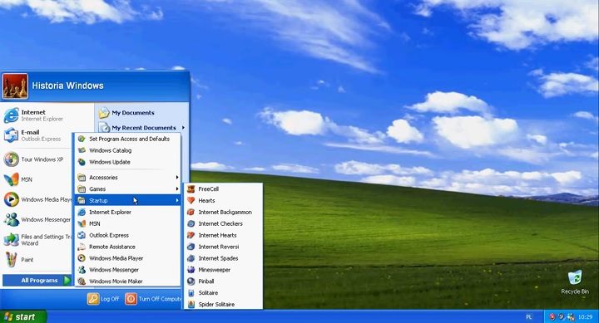Open Windows Catalog entry
Screen dimensions: 599x323
click(127, 150)
